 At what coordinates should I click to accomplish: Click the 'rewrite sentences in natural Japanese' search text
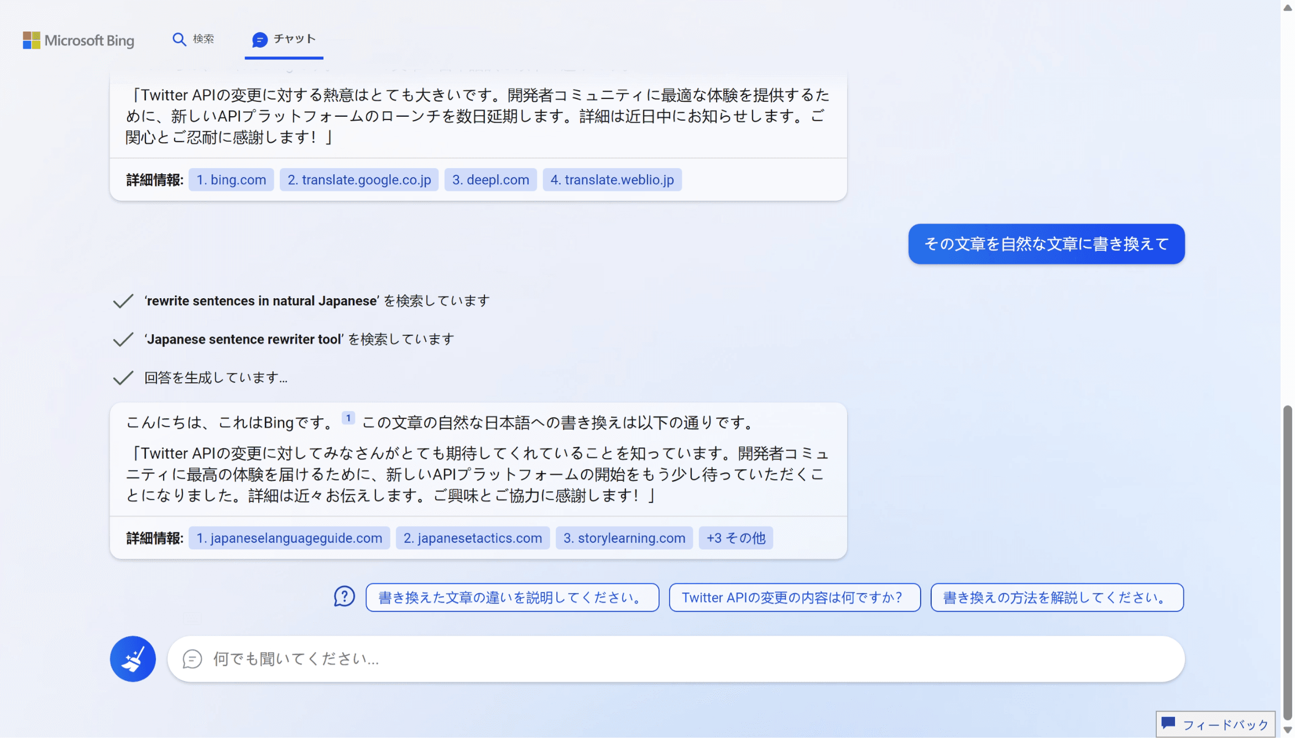[x=317, y=301]
